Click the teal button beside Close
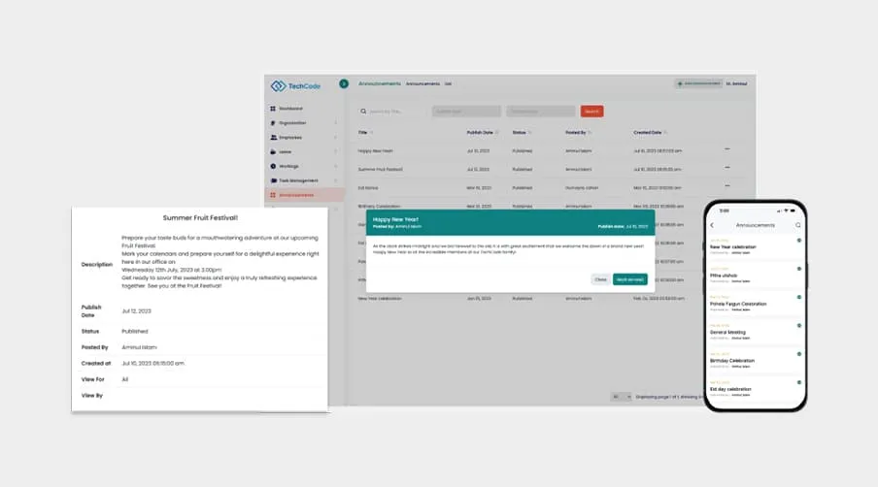Viewport: 878px width, 487px height. [630, 279]
